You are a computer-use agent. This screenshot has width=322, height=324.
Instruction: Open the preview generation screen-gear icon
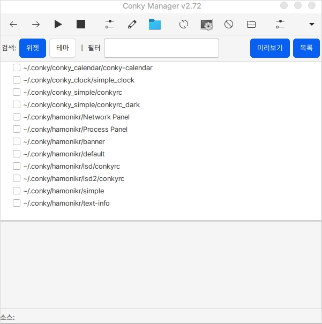click(206, 24)
